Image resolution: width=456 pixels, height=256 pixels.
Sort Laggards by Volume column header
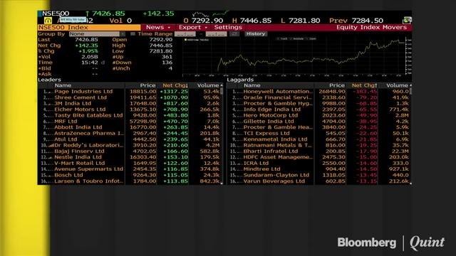397,85
